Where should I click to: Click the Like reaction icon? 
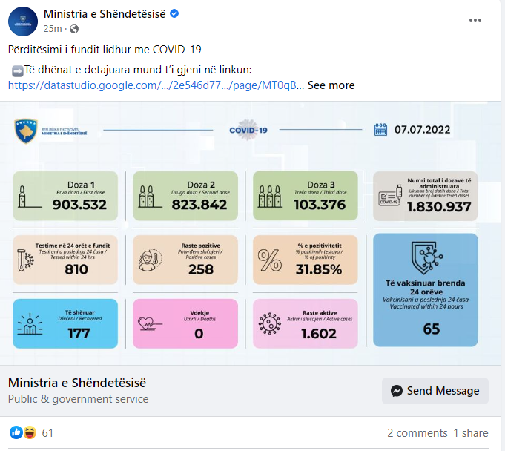[16, 432]
